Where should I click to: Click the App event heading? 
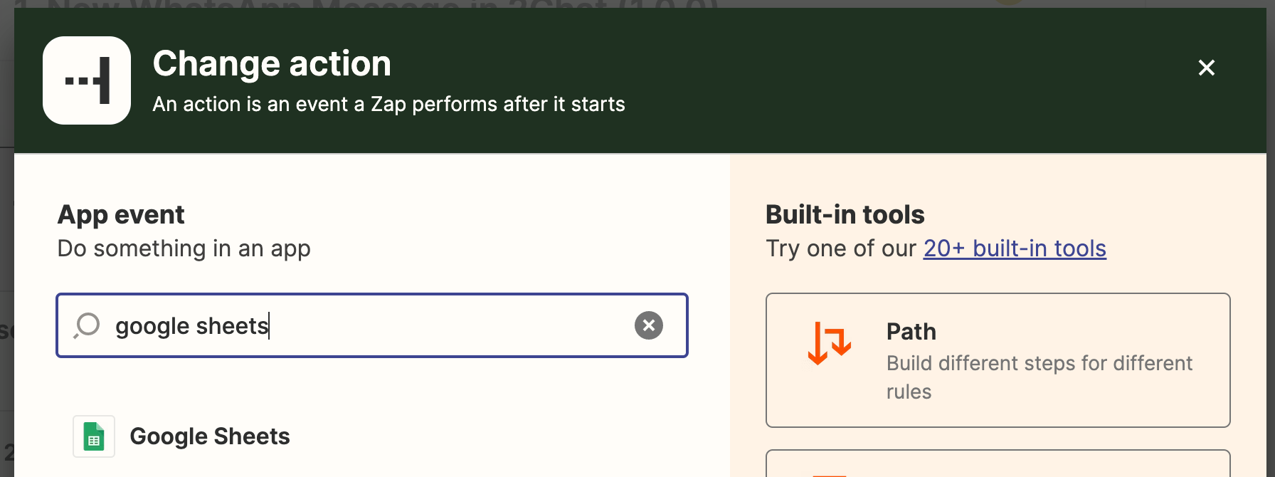point(121,214)
